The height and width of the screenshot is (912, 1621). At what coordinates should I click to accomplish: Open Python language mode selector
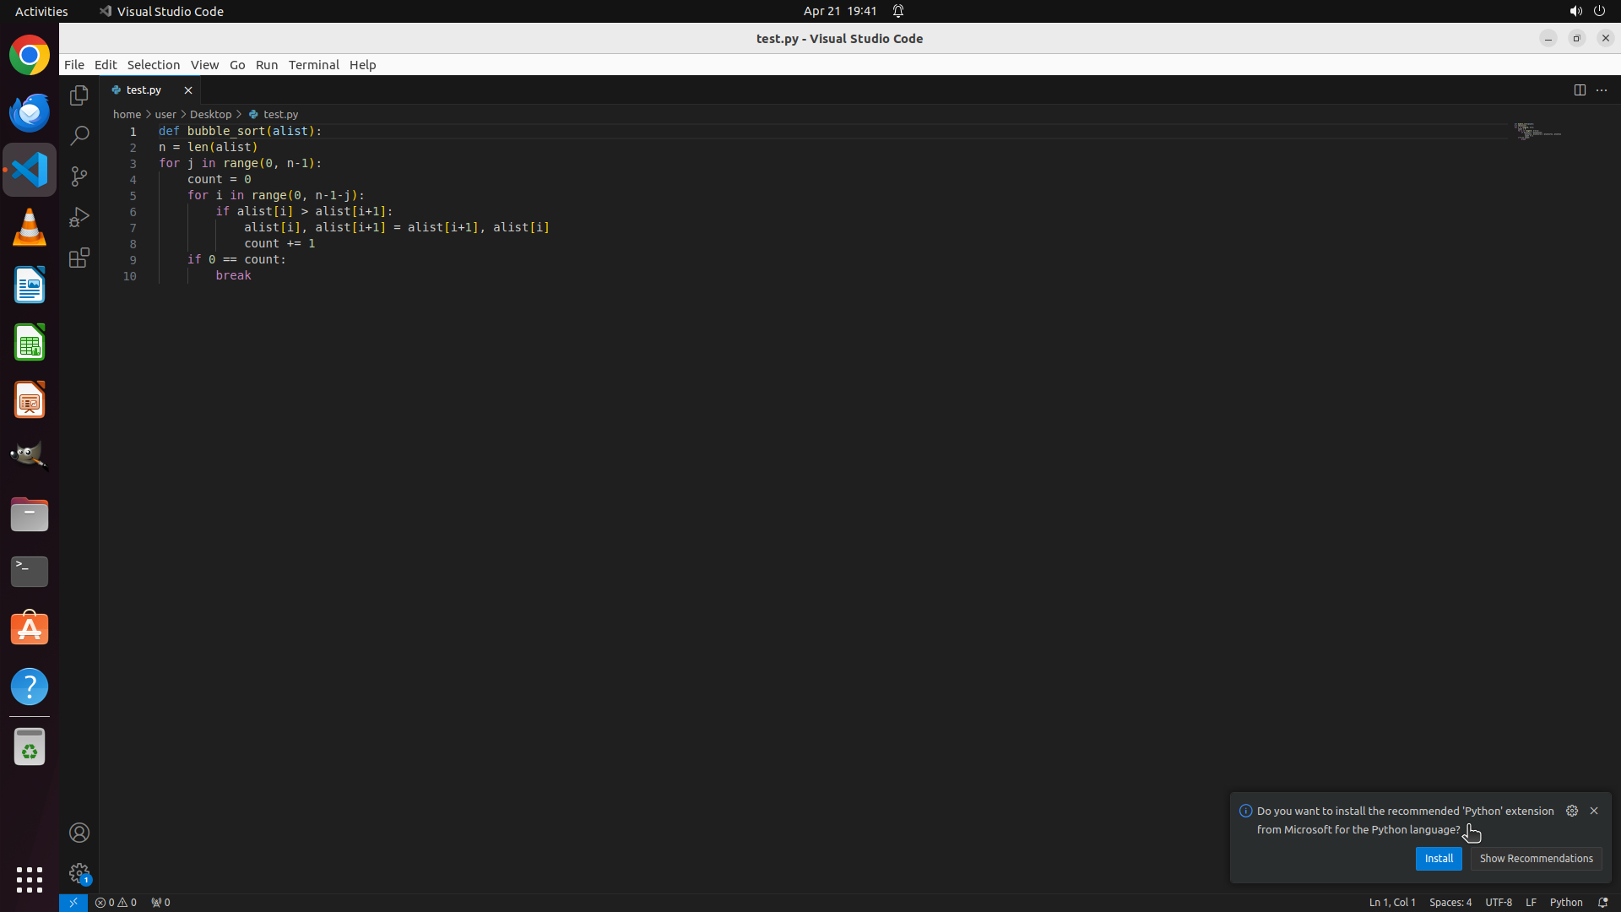click(1566, 902)
